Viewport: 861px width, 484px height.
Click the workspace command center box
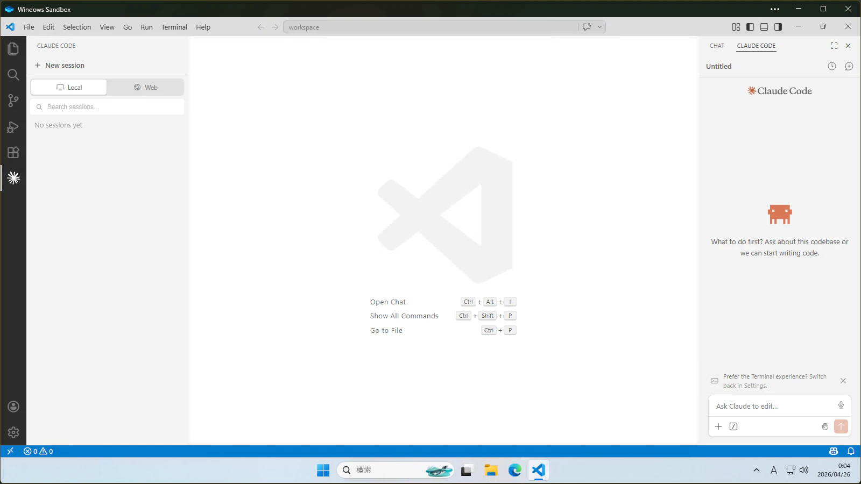(430, 27)
